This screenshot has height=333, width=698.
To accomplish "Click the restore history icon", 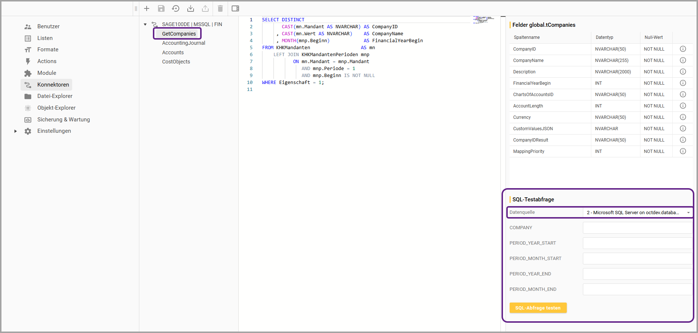I will coord(176,8).
